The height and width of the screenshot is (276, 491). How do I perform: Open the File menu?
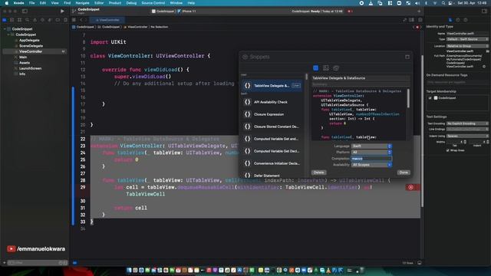pos(32,3)
